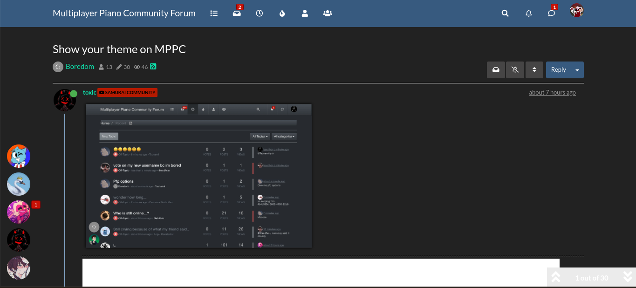This screenshot has height=288, width=636.
Task: Jump to the last post with down arrows
Action: tap(628, 277)
